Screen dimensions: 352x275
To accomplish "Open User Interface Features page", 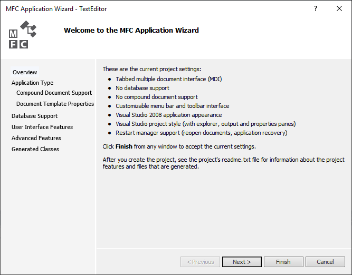I will pos(42,127).
